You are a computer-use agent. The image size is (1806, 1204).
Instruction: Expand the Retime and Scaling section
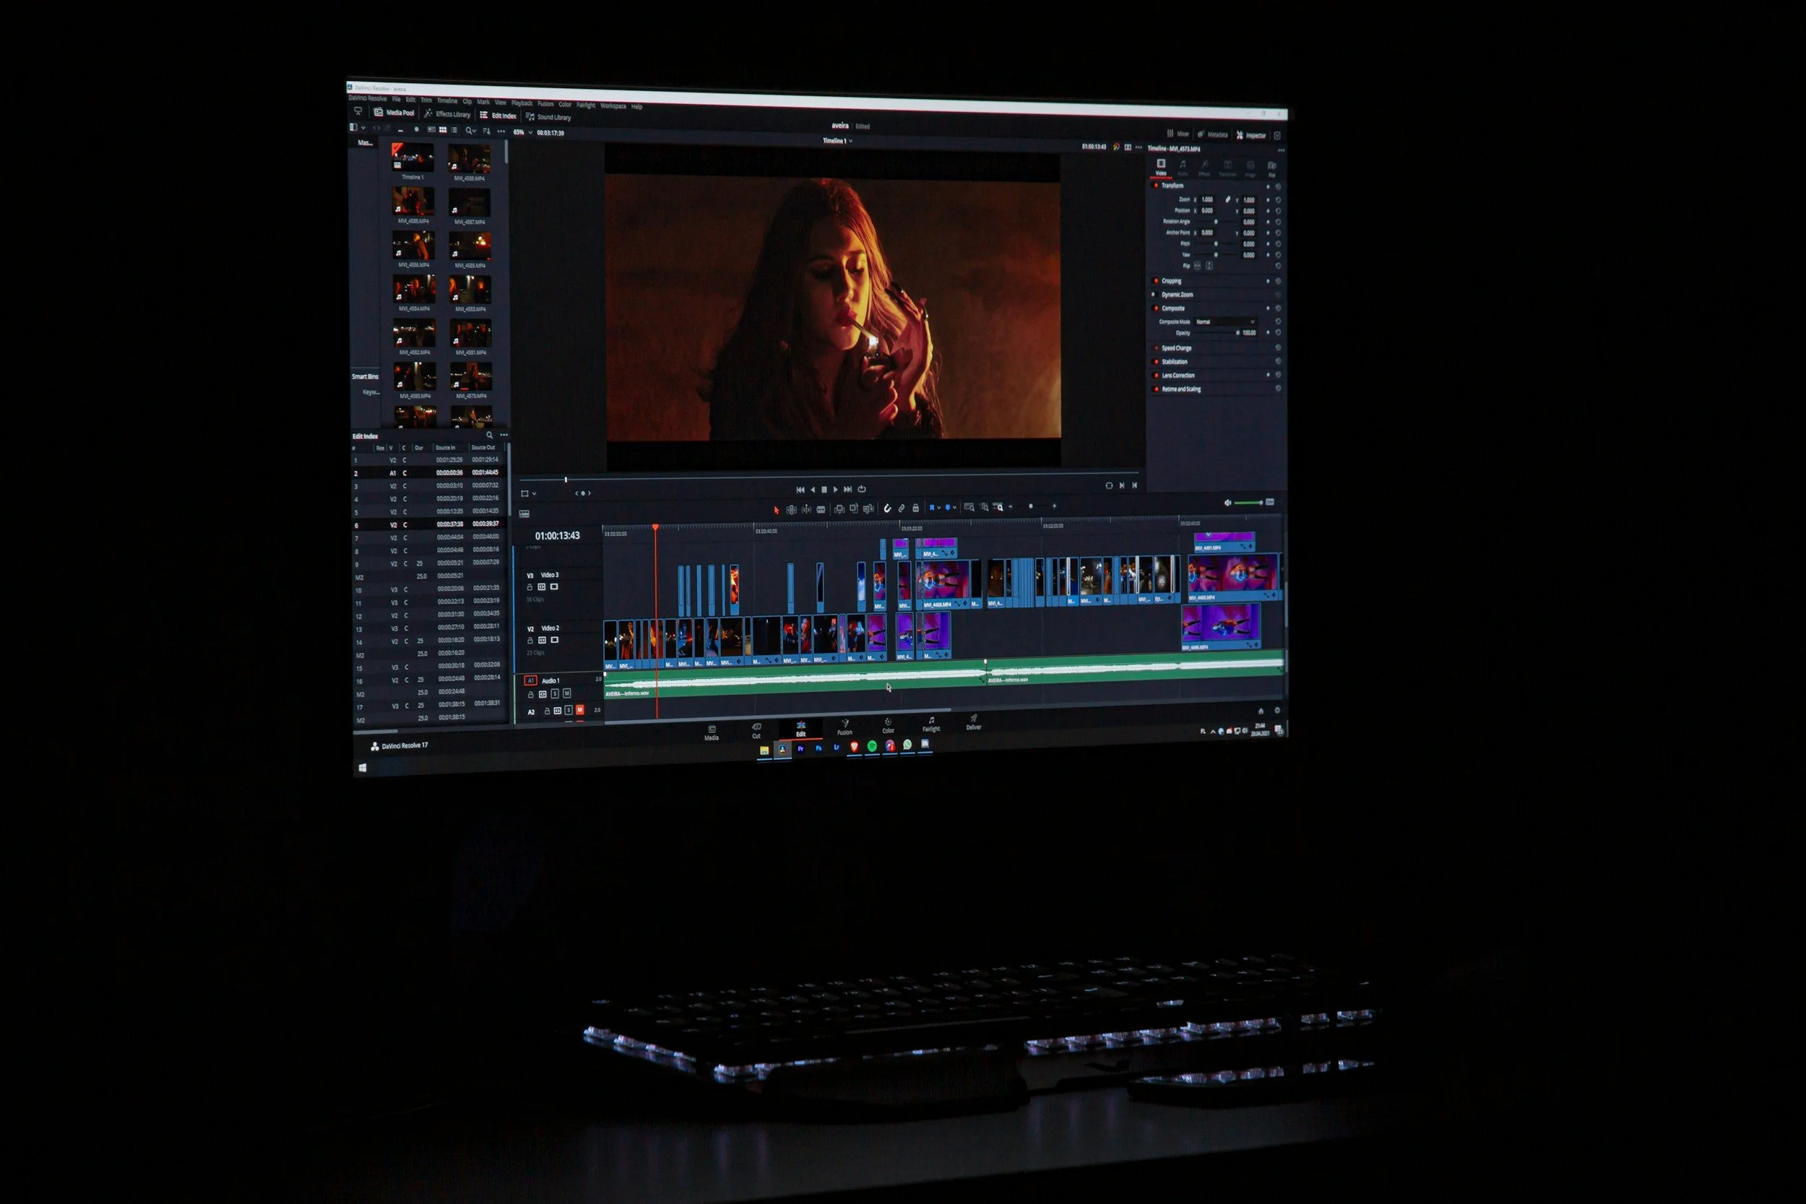1181,389
